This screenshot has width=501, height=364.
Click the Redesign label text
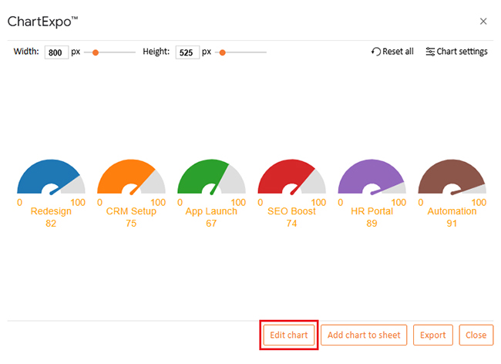51,211
